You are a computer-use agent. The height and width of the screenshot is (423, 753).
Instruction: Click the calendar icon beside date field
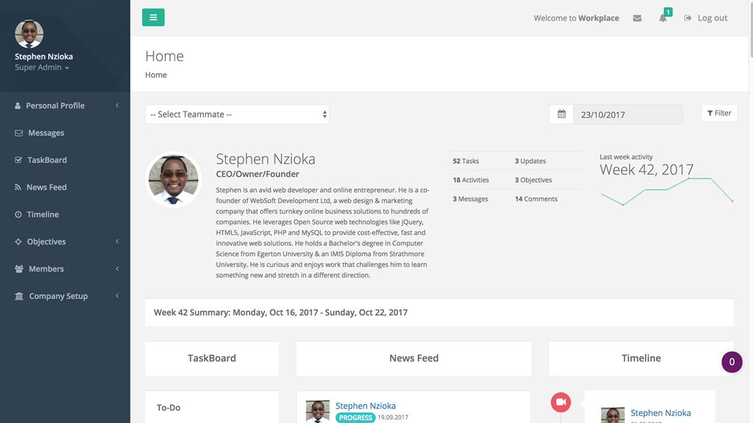pyautogui.click(x=561, y=114)
